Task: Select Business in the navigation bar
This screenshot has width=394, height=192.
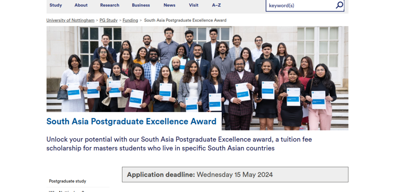Action: click(141, 5)
